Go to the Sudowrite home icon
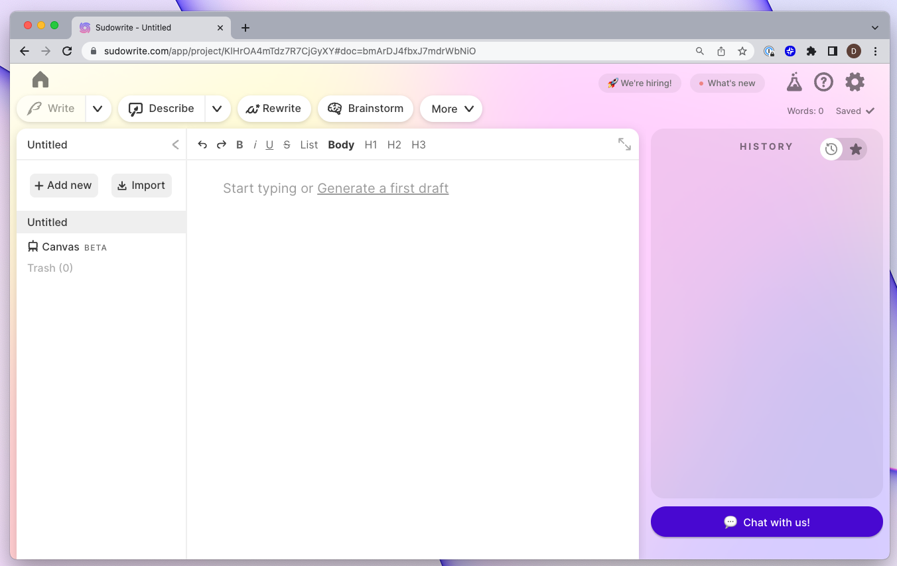 tap(40, 80)
